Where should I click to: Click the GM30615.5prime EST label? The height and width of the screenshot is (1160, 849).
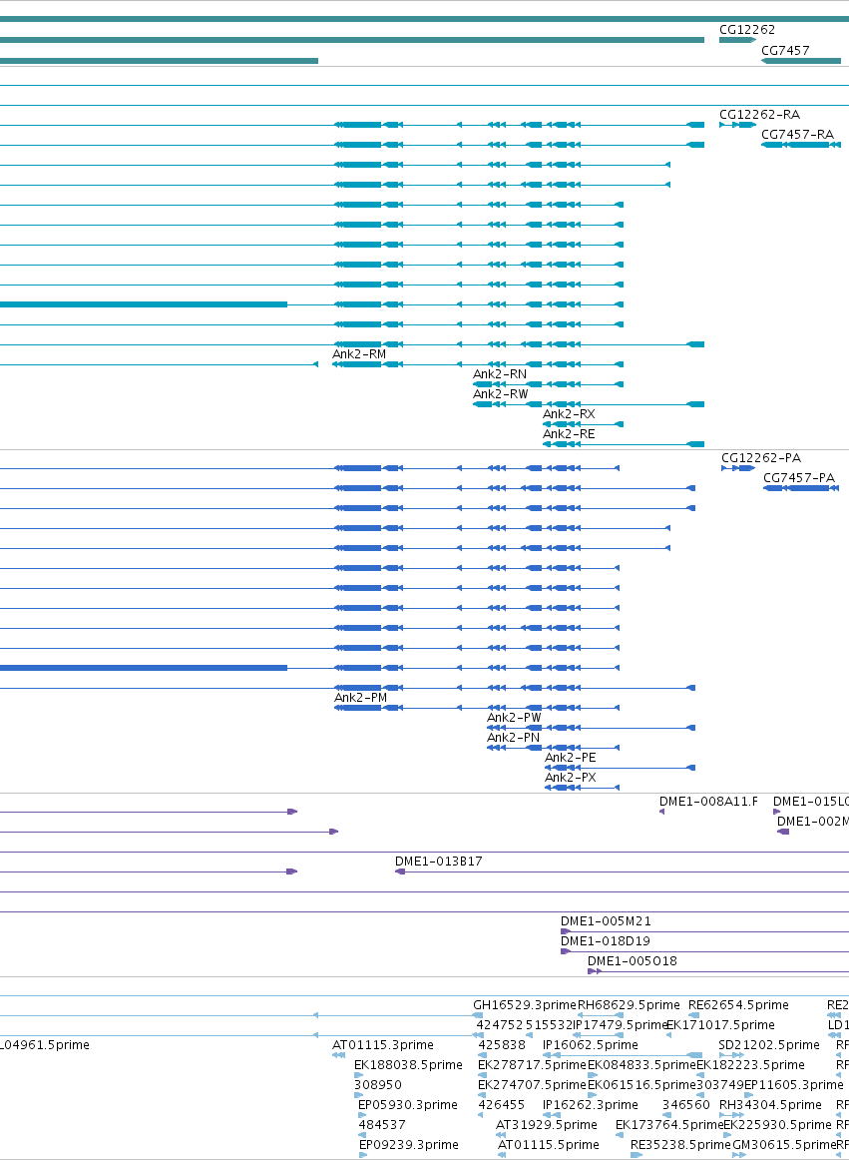(x=783, y=1145)
